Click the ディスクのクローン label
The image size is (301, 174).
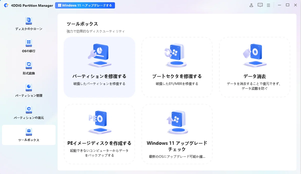[x=29, y=29]
